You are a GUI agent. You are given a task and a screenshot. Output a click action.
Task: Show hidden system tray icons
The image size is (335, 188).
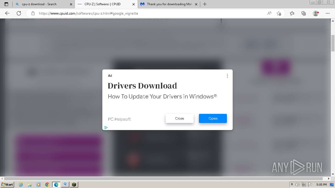click(x=292, y=185)
